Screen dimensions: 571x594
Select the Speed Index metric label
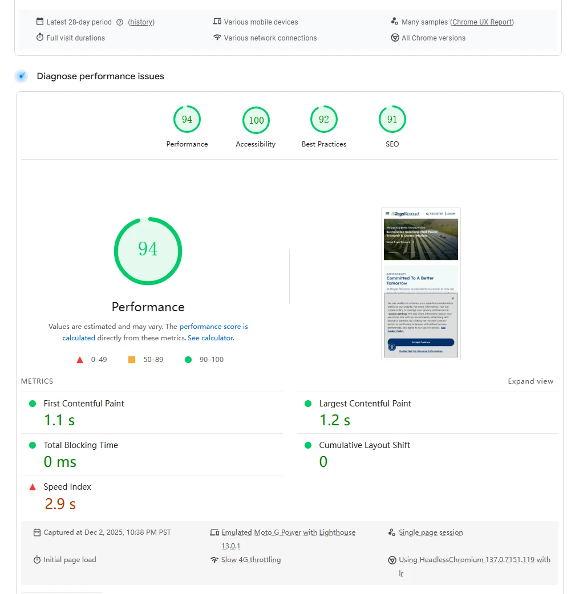coord(67,487)
